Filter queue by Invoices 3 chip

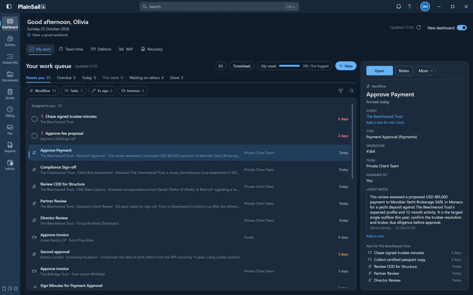(133, 91)
